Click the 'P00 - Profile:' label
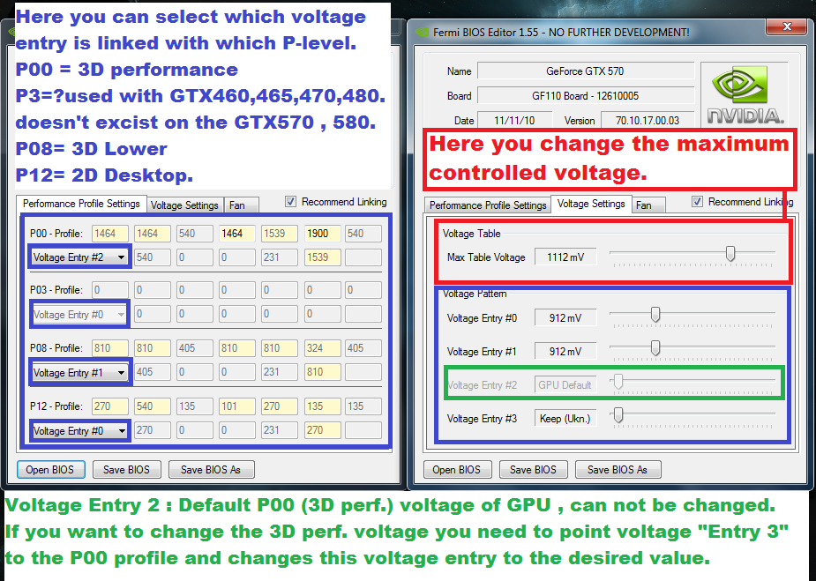Screen dimensions: 816x581 56,234
